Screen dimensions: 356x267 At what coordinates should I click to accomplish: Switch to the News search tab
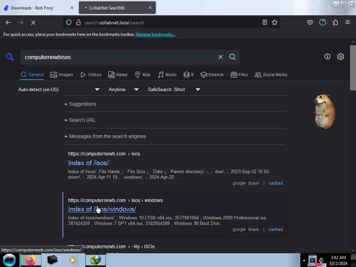click(118, 75)
